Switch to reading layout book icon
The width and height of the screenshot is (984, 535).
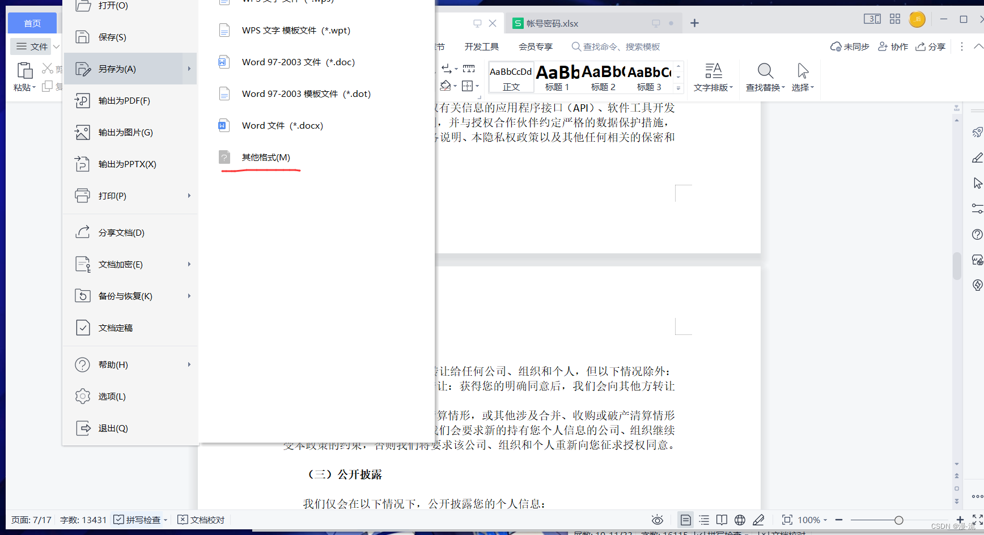pos(722,520)
